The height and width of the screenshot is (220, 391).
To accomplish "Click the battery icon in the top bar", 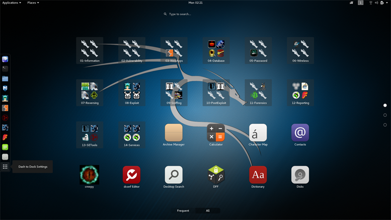I will coord(382,3).
